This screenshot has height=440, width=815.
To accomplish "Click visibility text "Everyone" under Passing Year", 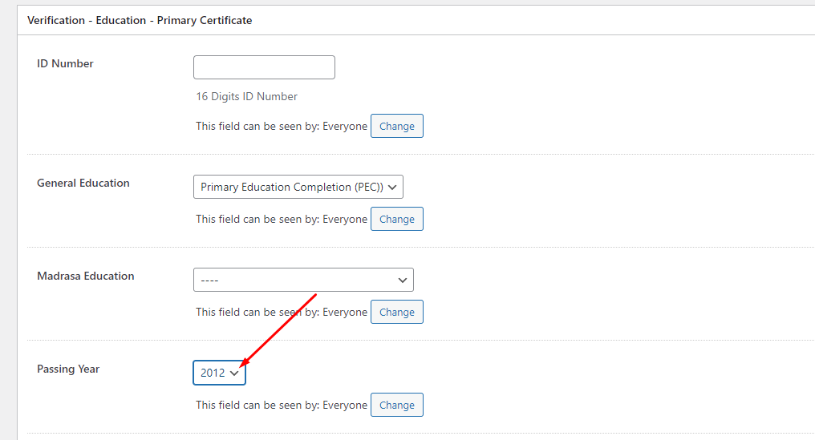I will tap(345, 405).
